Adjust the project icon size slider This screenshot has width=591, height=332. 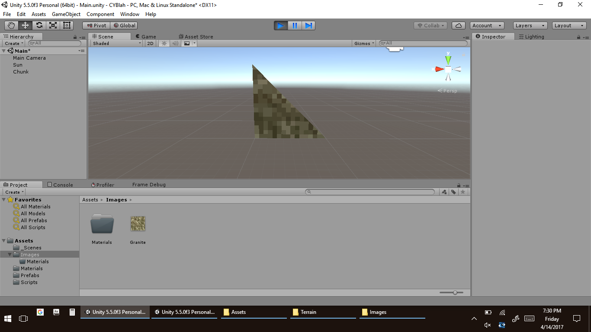455,293
